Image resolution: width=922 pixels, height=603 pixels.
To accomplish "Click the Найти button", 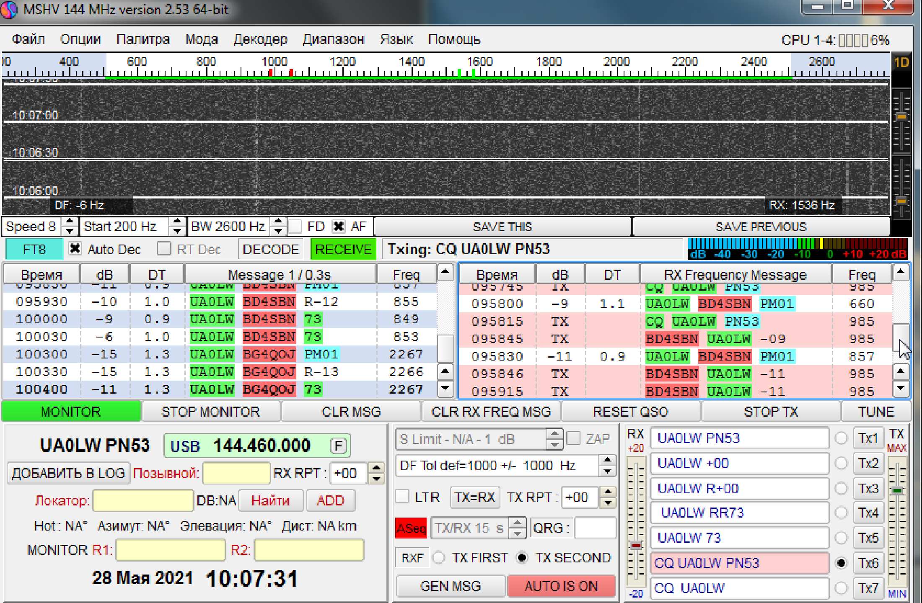I will (x=270, y=500).
